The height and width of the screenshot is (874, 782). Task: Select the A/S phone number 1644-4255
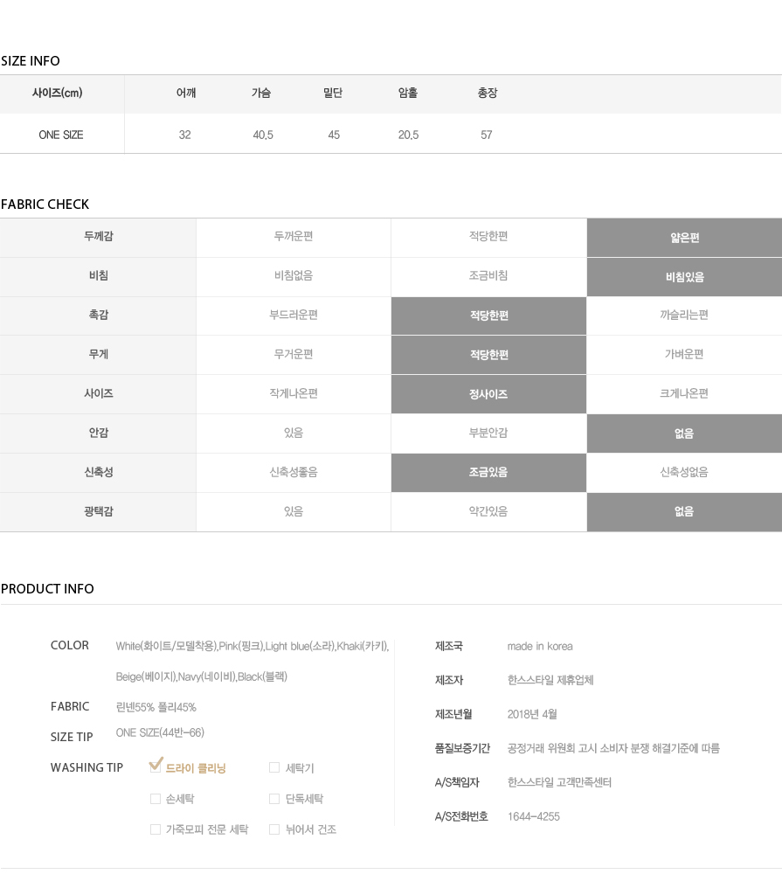tap(533, 816)
